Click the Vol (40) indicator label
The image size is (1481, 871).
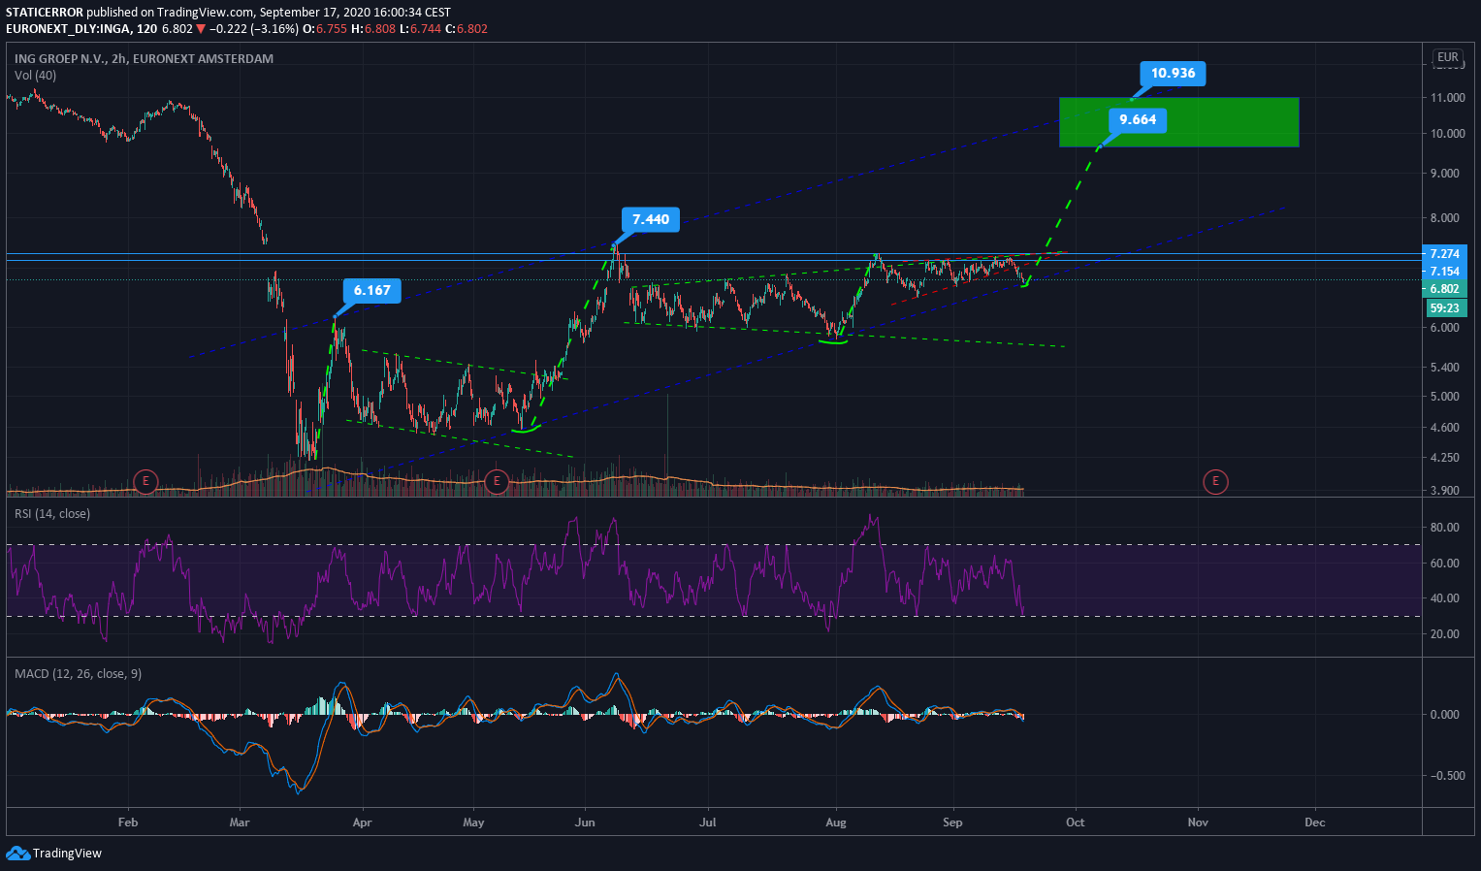pyautogui.click(x=35, y=76)
